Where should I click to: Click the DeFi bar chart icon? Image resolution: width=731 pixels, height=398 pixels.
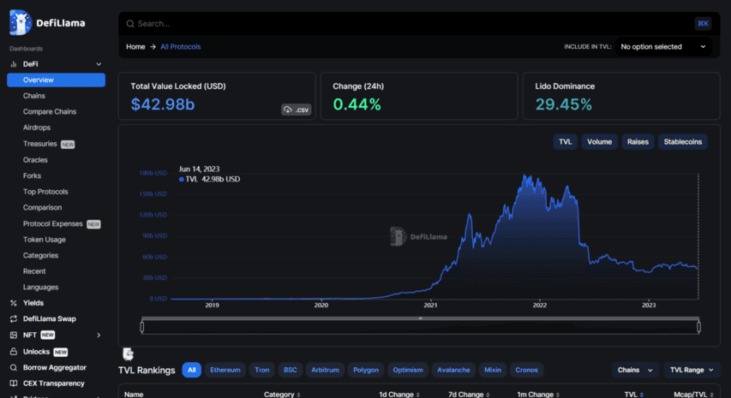pos(14,64)
